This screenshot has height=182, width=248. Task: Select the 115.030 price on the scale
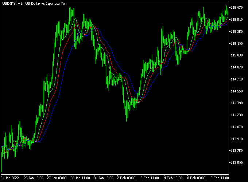(x=237, y=55)
